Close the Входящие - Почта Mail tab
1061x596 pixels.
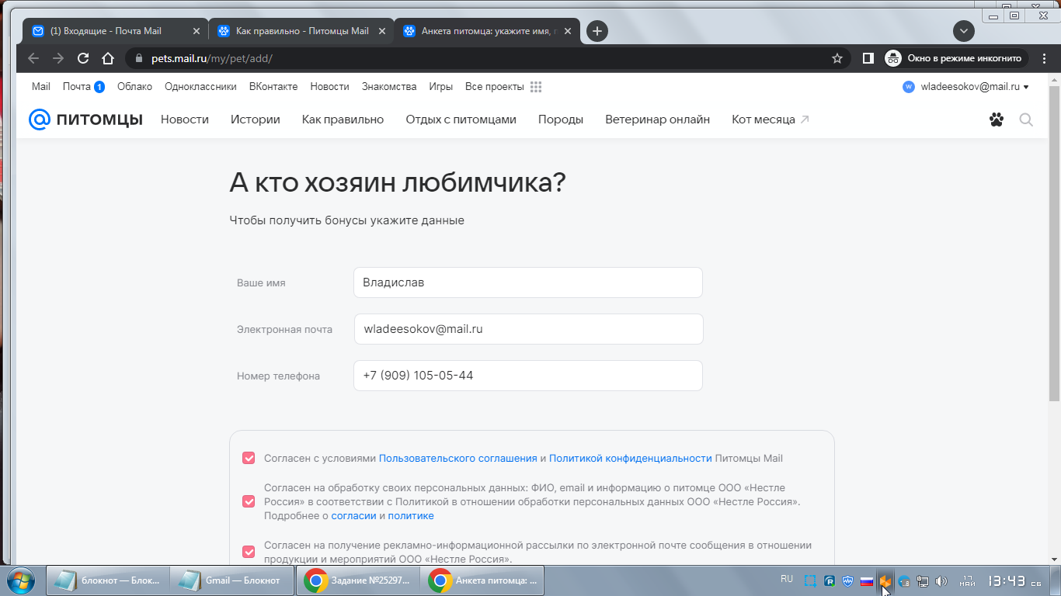point(196,31)
